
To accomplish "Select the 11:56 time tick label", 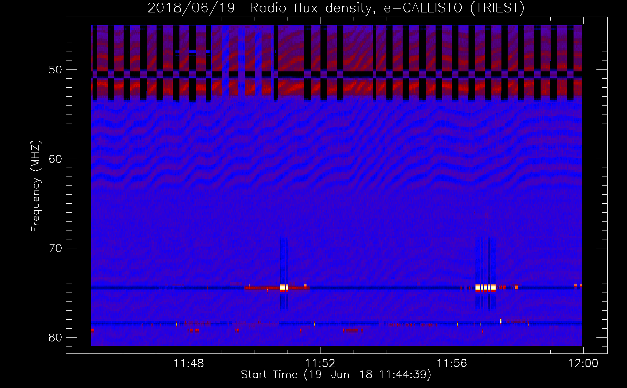I will click(x=452, y=364).
